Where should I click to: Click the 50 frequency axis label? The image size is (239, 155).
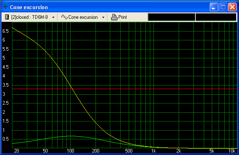(x=45, y=151)
